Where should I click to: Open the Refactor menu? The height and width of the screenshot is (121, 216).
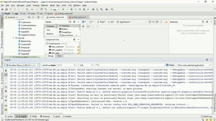pos(45,5)
